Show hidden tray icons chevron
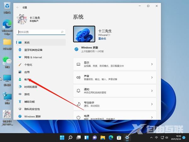The width and height of the screenshot is (189, 142). [x=151, y=138]
